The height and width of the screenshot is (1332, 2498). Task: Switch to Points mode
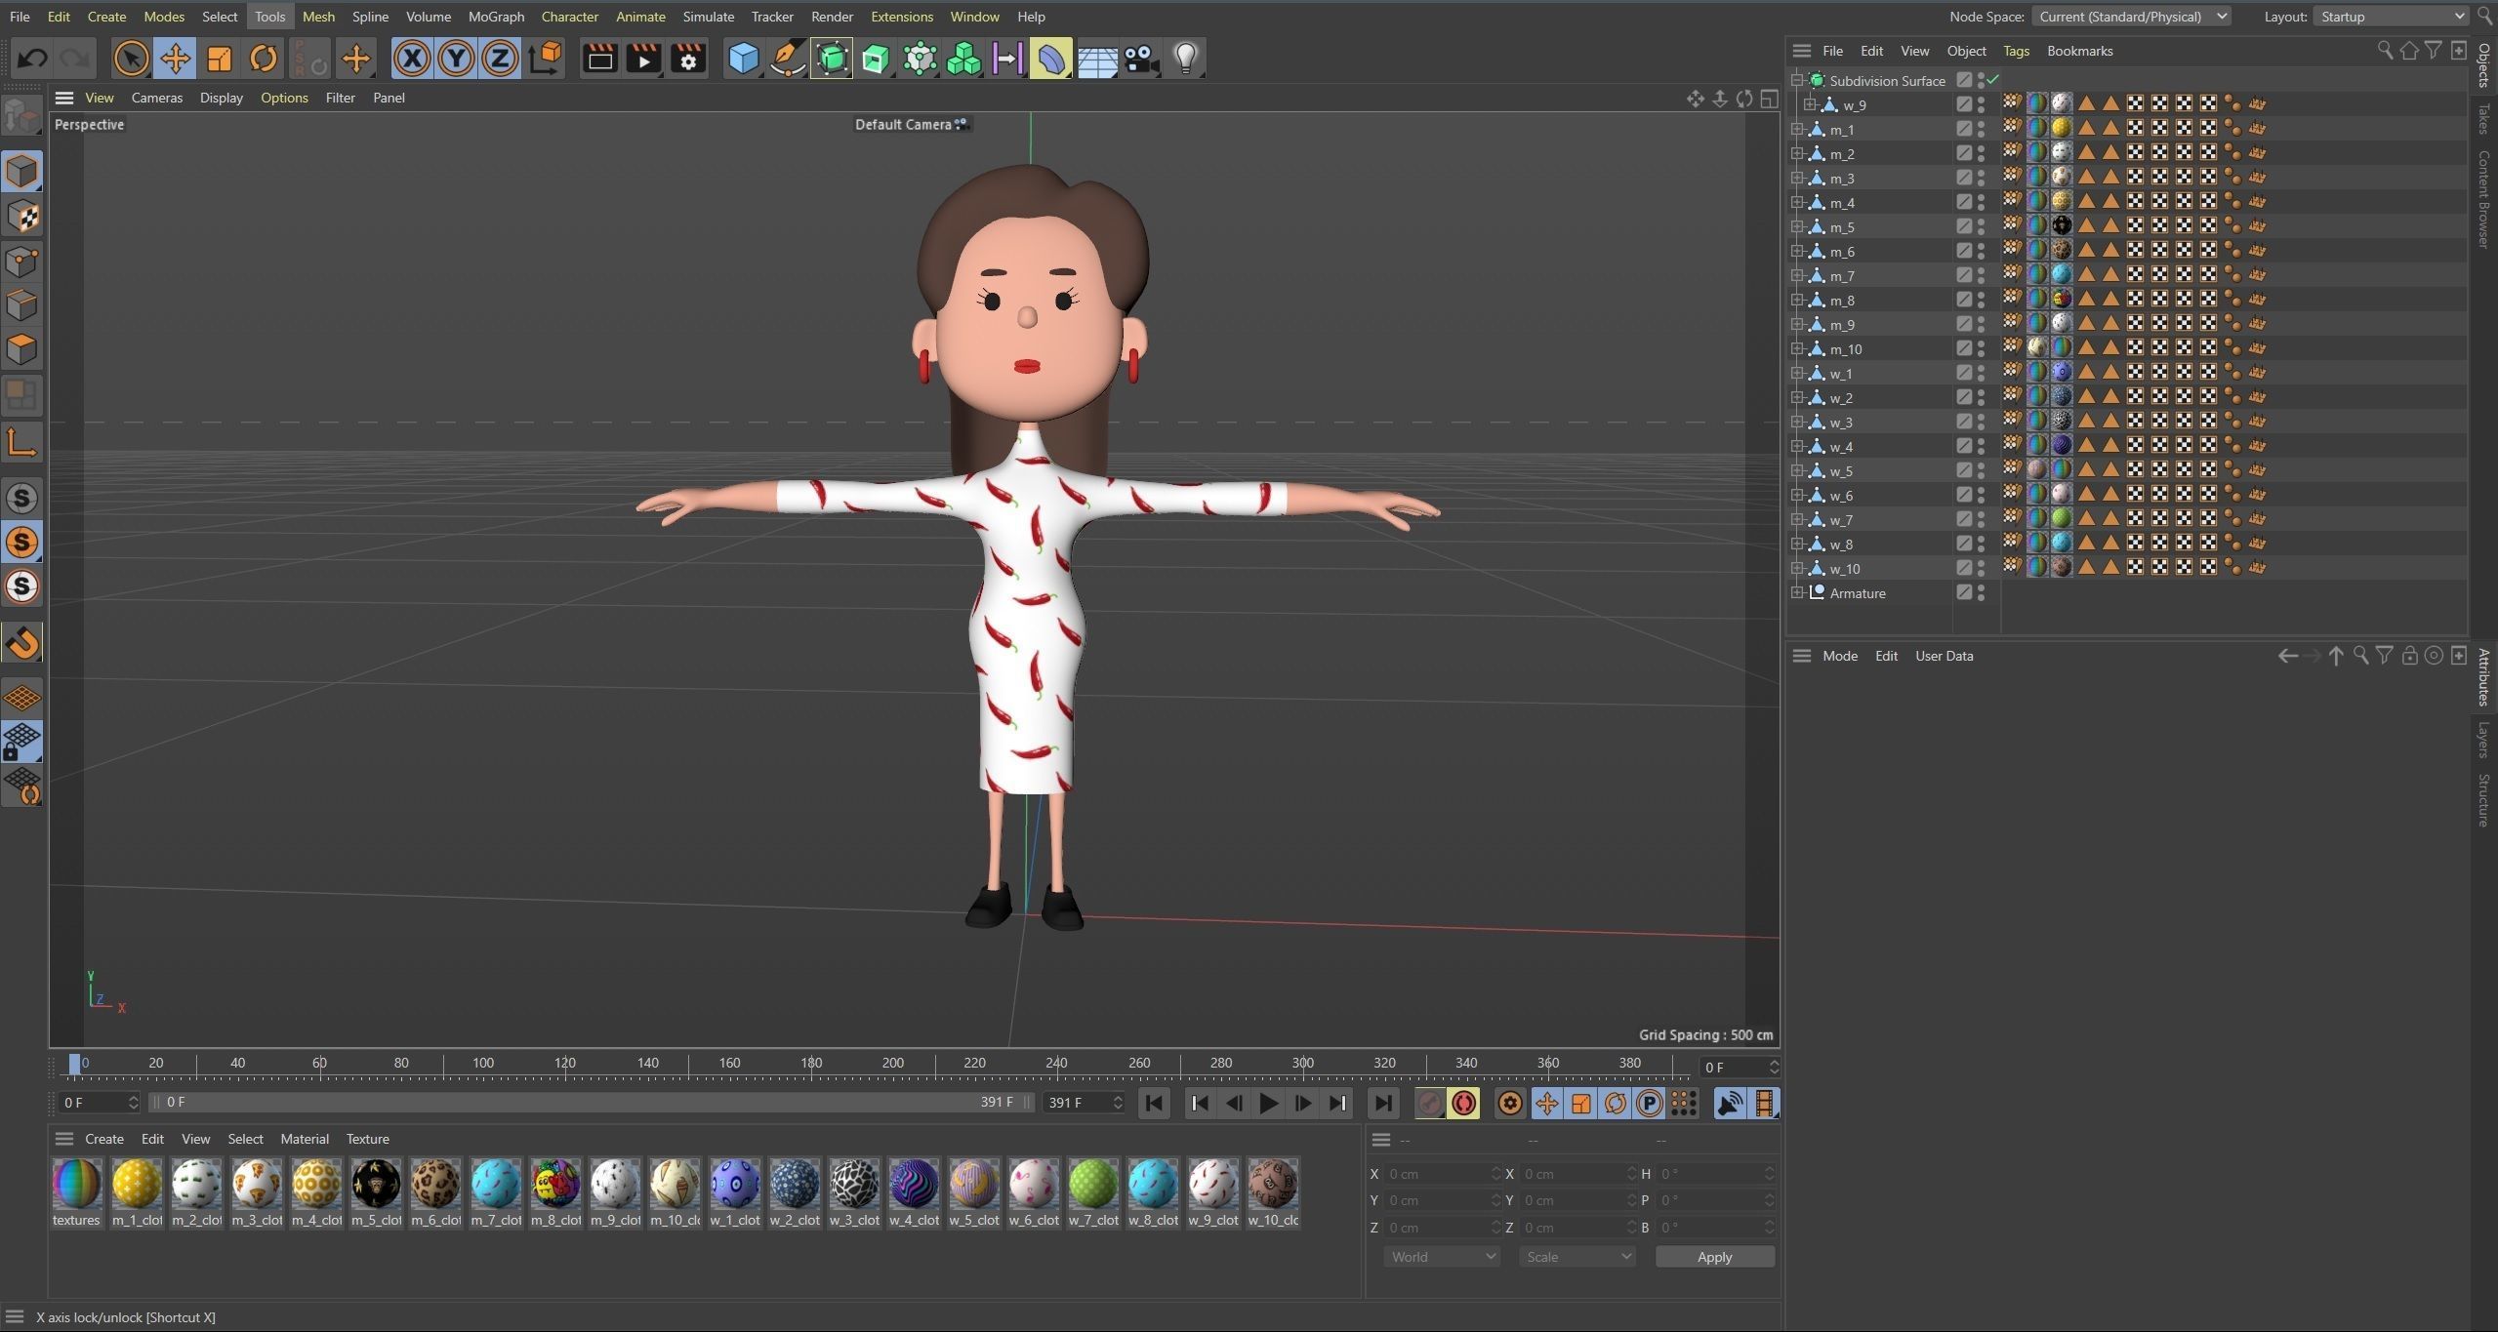coord(22,262)
